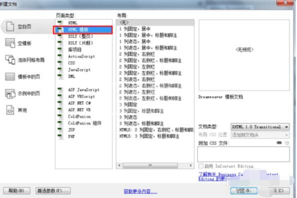Viewport: 297px width, 198px height.
Task: Select the 流体网格布局 category label
Action: coord(31,60)
